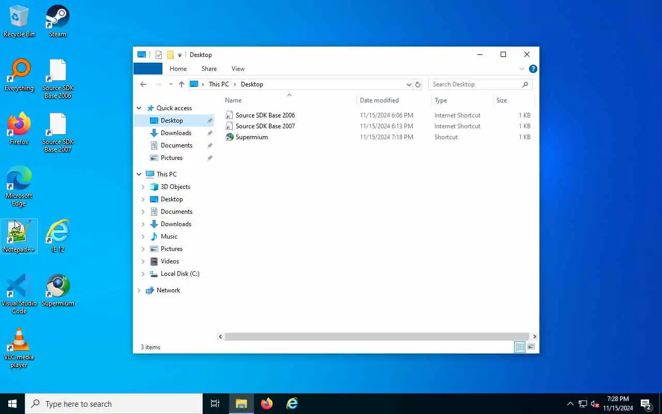Select Desktop under This PC
662x414 pixels.
coord(172,199)
